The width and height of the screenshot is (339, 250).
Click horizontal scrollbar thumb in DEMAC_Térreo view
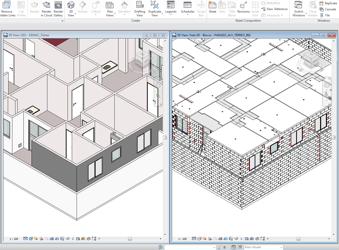tap(130, 239)
